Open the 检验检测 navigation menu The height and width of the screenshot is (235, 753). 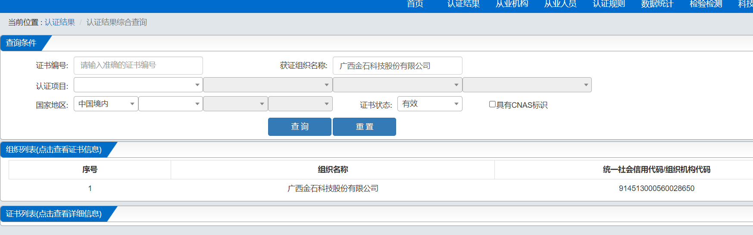pos(706,4)
